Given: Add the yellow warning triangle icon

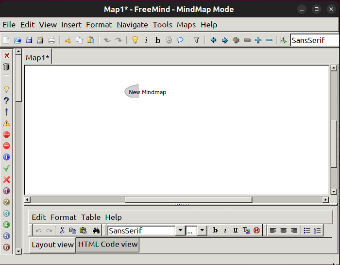Looking at the screenshot, I should point(6,123).
